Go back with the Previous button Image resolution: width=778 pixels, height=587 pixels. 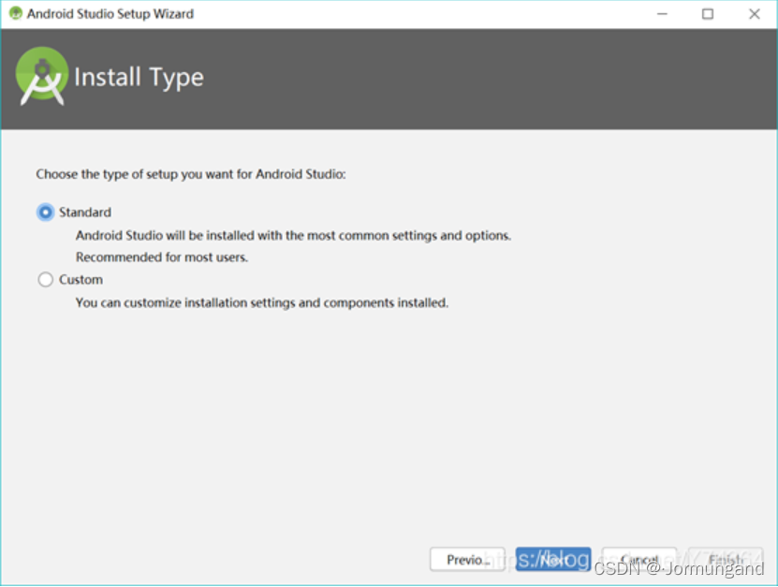pos(467,559)
